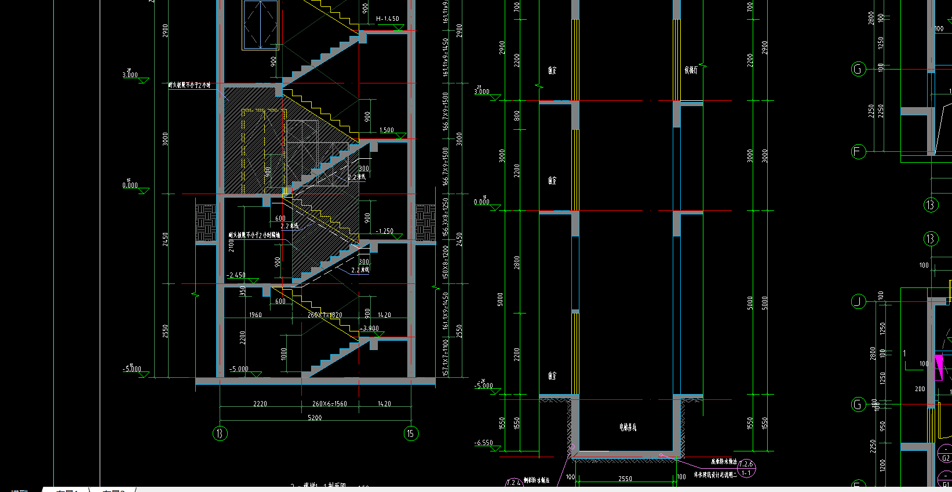Select the 侧板防水做法 annotation

(x=536, y=480)
